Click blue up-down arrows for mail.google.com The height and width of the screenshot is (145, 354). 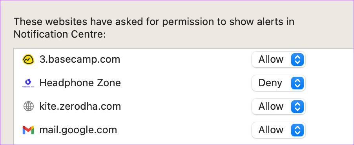pyautogui.click(x=297, y=130)
